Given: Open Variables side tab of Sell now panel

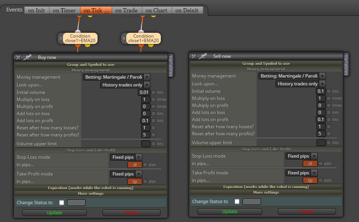Looking at the screenshot, I should coord(346,64).
